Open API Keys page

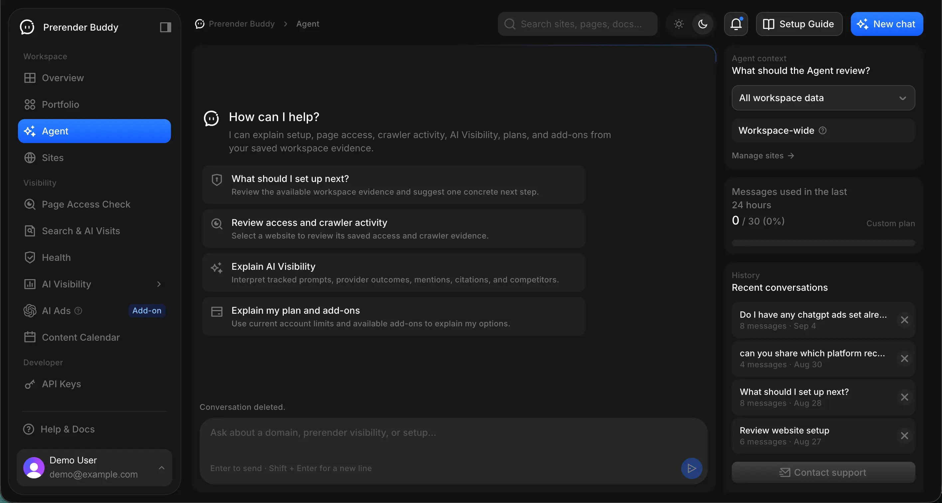[94, 384]
